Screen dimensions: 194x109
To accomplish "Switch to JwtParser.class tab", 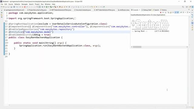I will click(124, 10).
